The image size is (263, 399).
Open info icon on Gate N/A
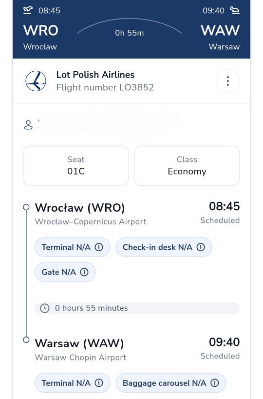[84, 272]
